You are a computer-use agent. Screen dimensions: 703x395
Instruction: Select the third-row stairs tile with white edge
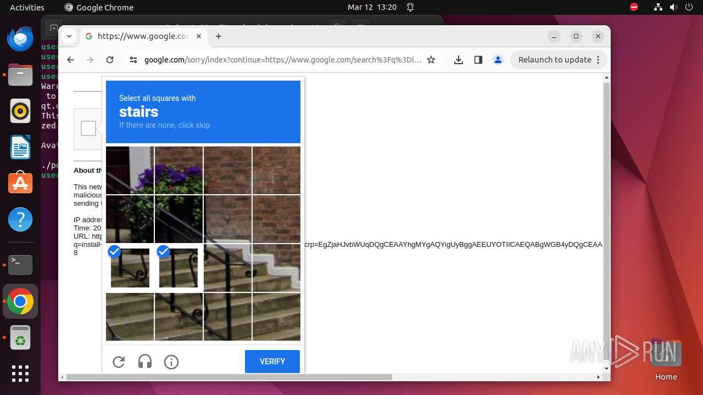[x=276, y=268]
